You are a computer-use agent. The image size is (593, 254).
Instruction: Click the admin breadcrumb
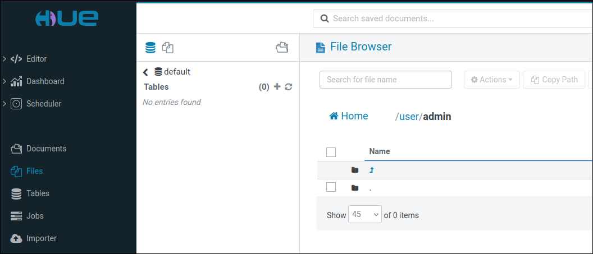click(437, 117)
